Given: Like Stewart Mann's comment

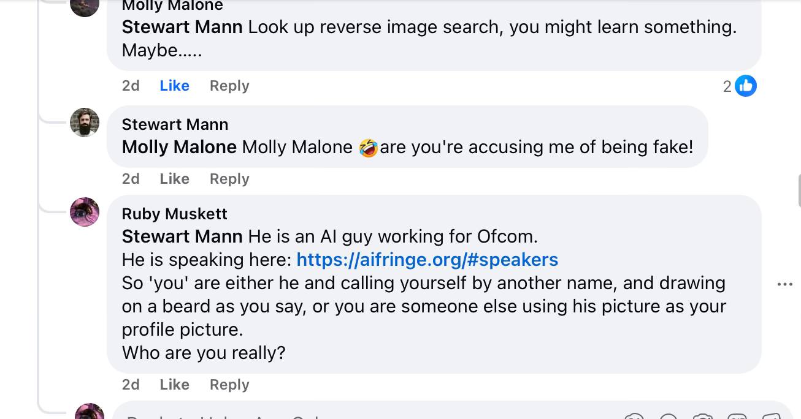Looking at the screenshot, I should (x=174, y=179).
